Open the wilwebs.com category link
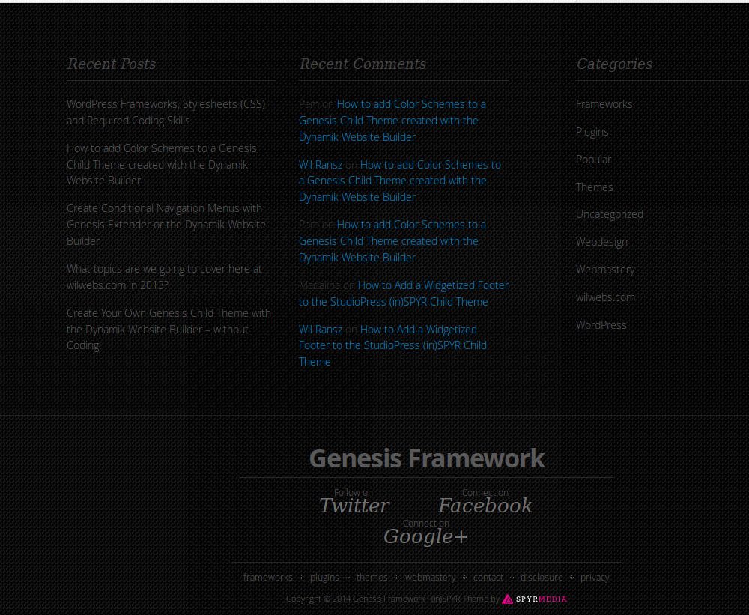The image size is (749, 615). [x=605, y=297]
